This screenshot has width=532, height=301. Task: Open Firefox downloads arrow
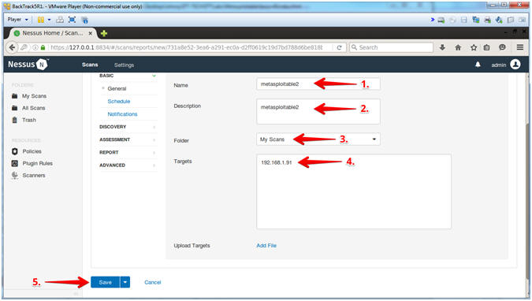[x=442, y=47]
